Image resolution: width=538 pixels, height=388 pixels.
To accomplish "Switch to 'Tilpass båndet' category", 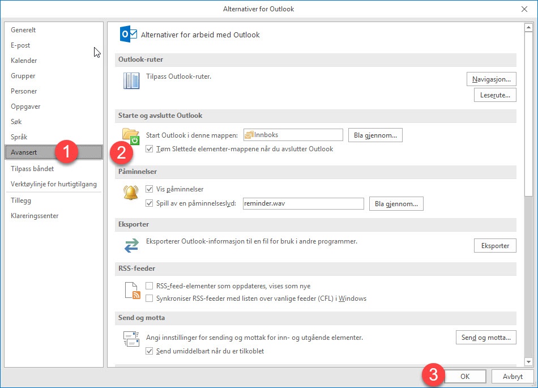I will pyautogui.click(x=32, y=169).
